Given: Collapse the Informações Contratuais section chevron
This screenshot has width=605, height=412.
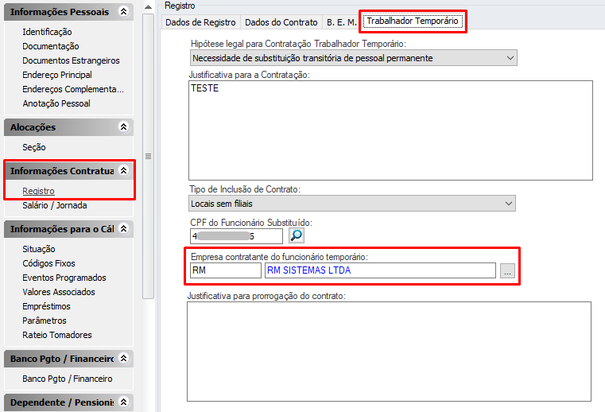Looking at the screenshot, I should click(x=123, y=170).
